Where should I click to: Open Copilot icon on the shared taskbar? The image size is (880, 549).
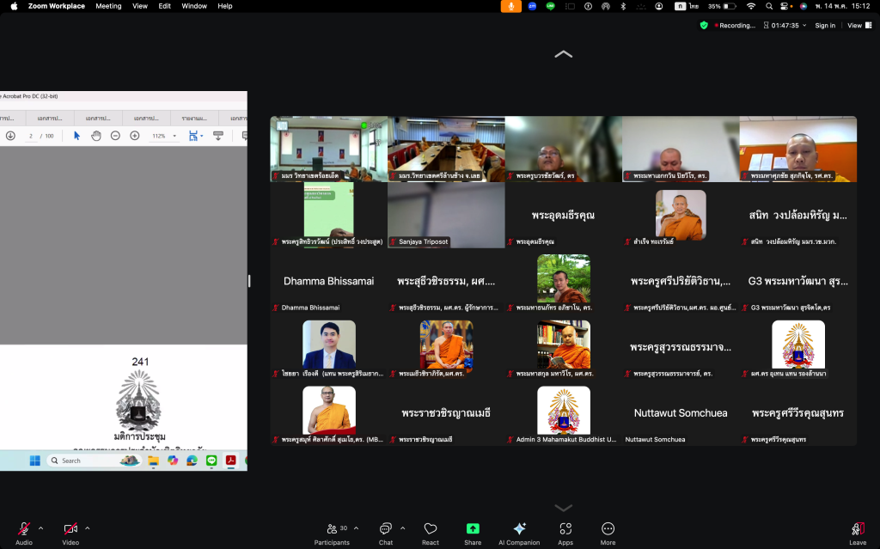tap(172, 461)
